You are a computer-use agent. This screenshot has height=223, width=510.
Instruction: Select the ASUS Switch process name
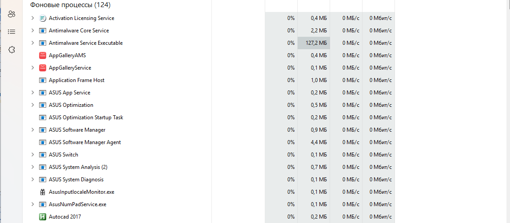click(63, 155)
